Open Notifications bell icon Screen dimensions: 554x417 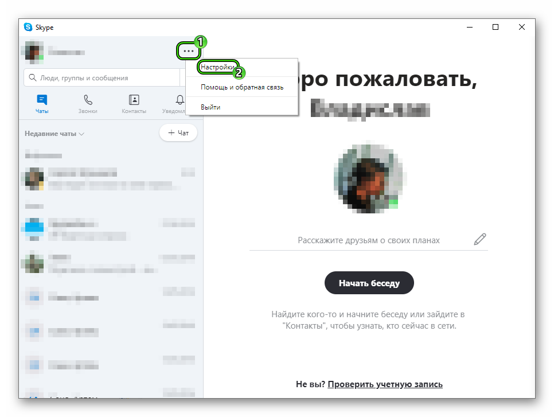[x=180, y=100]
